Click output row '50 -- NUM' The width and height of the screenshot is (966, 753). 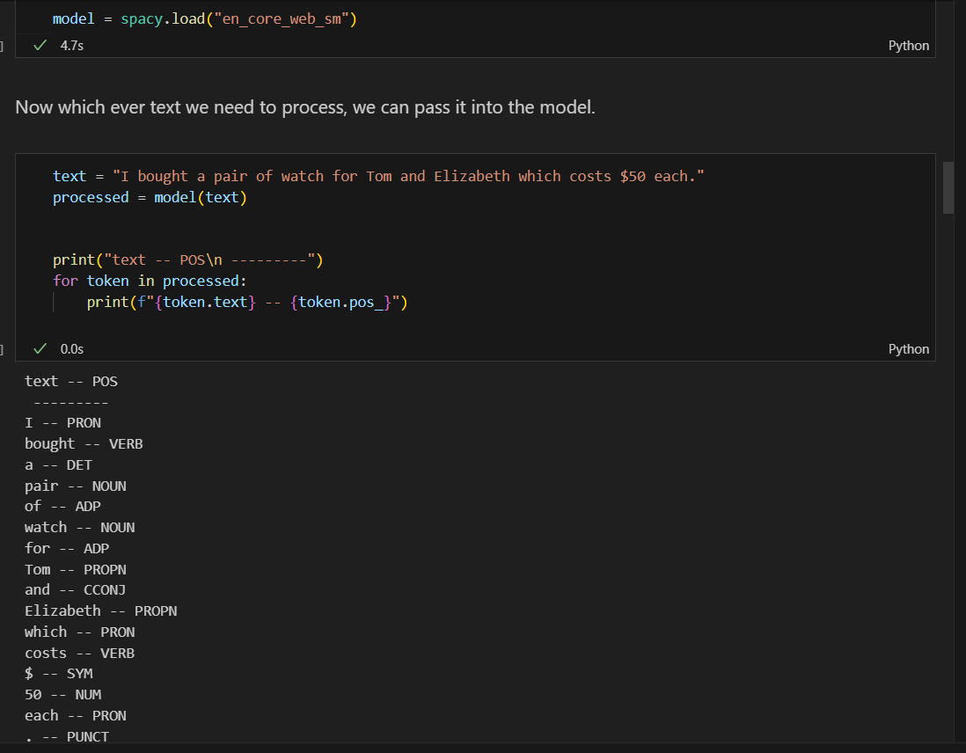pyautogui.click(x=62, y=694)
